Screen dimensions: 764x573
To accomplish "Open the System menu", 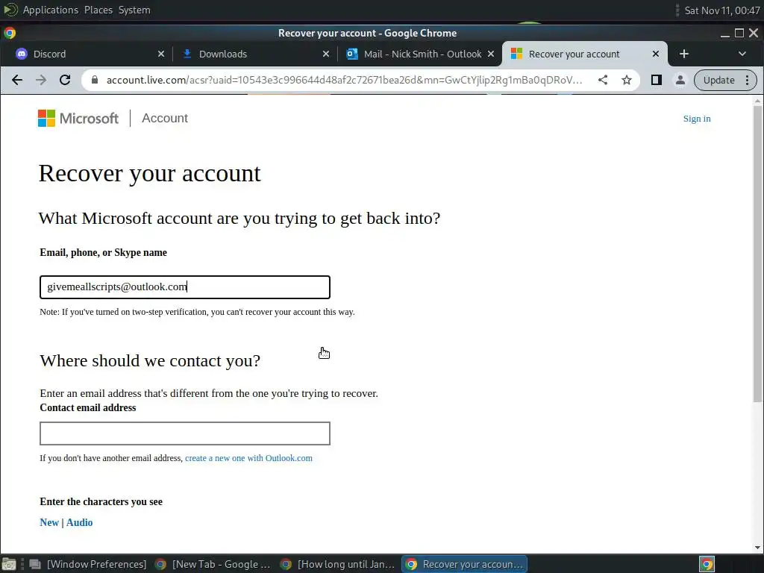I will tap(134, 10).
